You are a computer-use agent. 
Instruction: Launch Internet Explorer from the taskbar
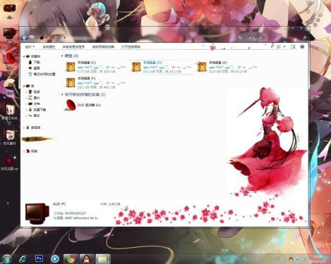click(x=23, y=259)
